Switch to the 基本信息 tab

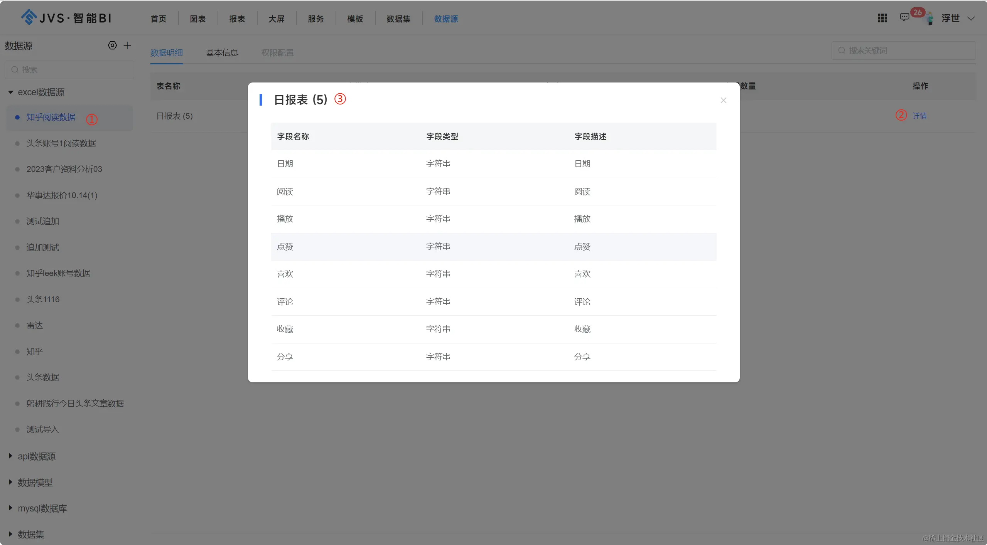[x=222, y=53]
